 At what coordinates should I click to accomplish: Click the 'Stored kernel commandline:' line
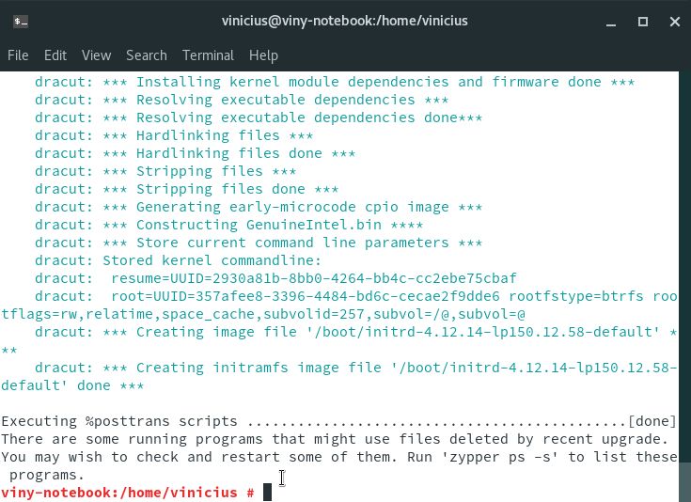(178, 260)
